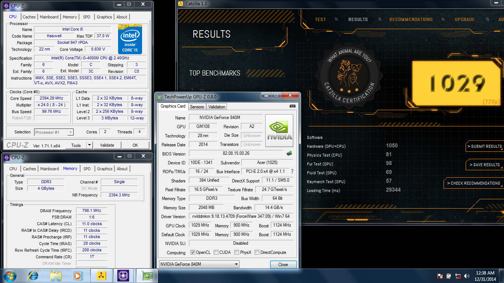Click the Catzilla certification badge

[349, 76]
